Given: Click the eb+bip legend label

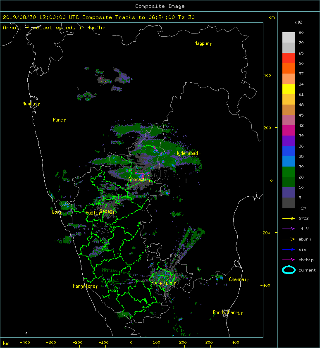Looking at the screenshot, I should (306, 260).
